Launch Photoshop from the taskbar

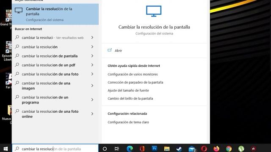point(154,148)
